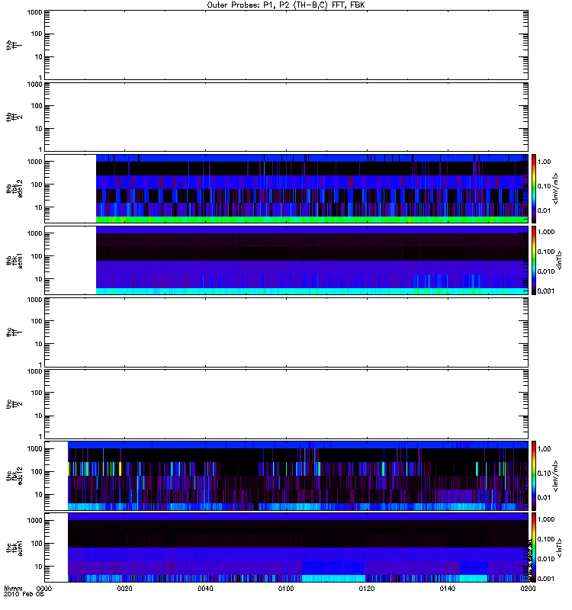The image size is (572, 610).
Task: Click the empty thc fff 2 panel
Action: click(287, 404)
